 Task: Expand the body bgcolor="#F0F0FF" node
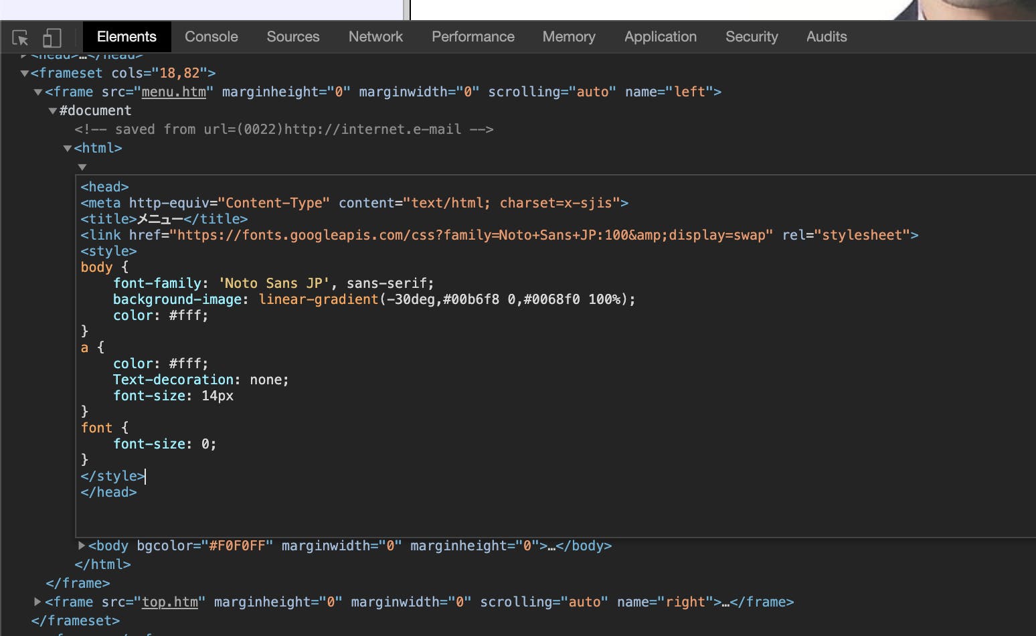(x=82, y=546)
